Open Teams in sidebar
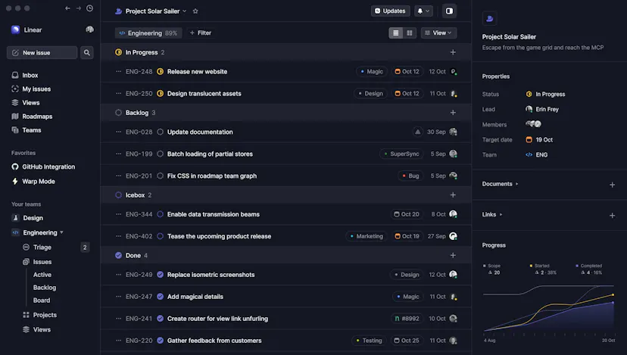This screenshot has height=355, width=627. [27, 130]
